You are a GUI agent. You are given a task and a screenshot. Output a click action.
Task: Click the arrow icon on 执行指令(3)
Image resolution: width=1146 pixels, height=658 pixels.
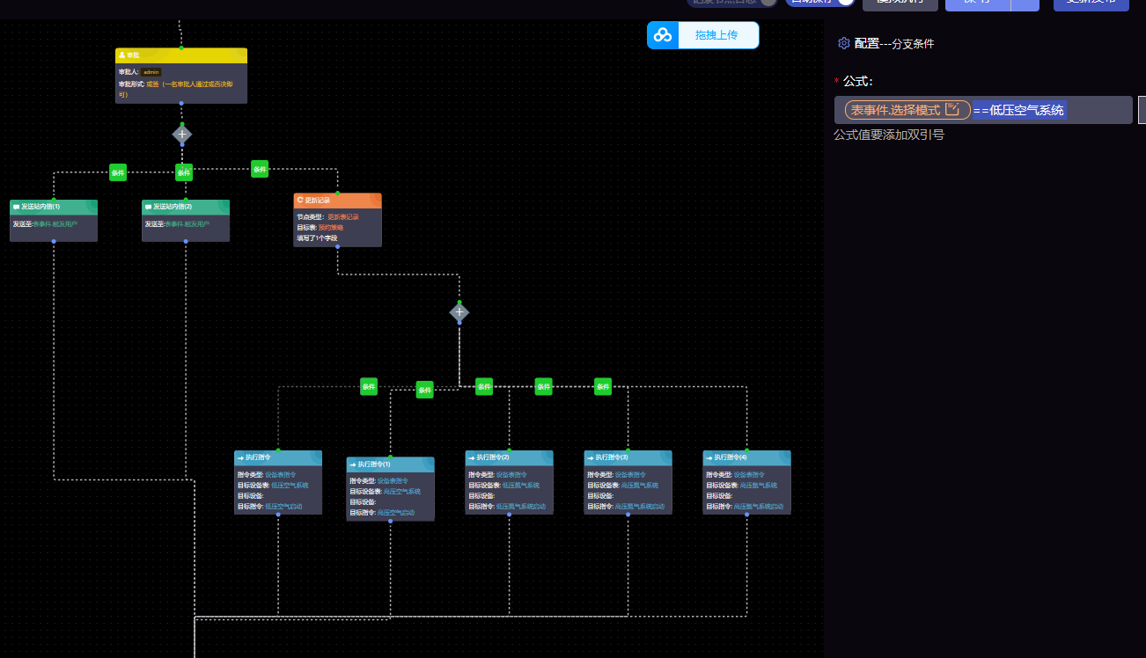591,457
